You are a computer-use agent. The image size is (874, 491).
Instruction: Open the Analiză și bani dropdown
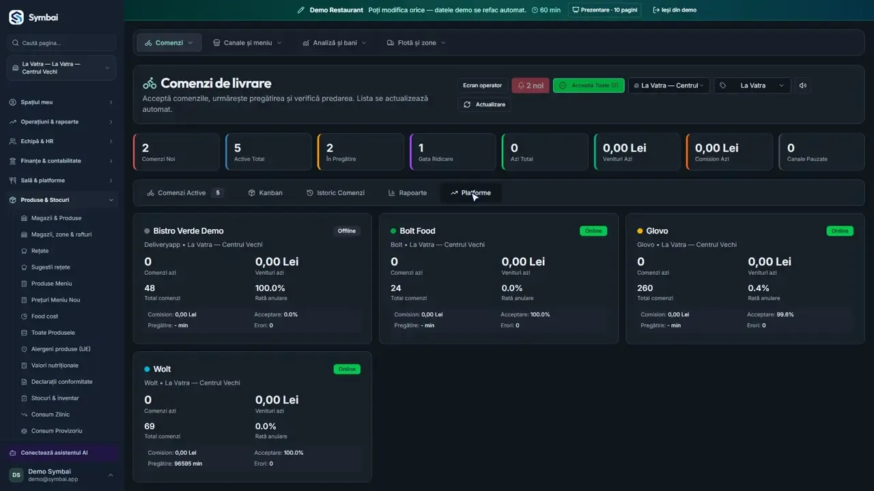click(335, 43)
